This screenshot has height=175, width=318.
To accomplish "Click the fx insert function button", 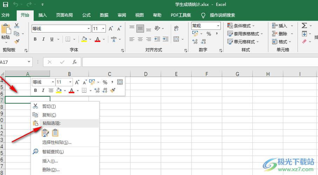I will [74, 62].
